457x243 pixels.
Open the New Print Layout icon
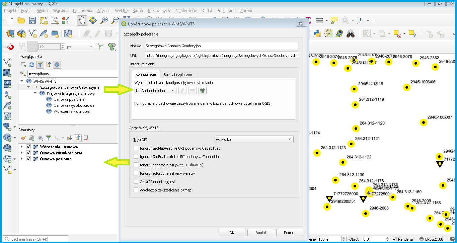point(44,20)
